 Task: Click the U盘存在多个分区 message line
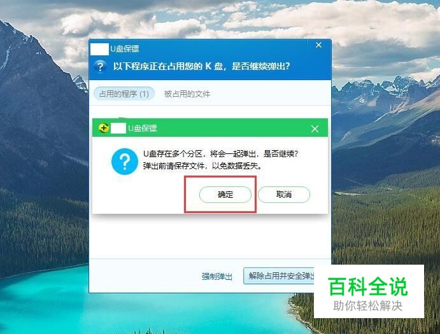(x=220, y=154)
